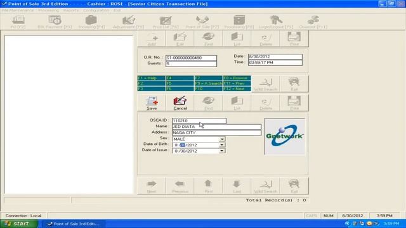The width and height of the screenshot is (406, 228).
Task: Click the O.R. No. input field
Action: 191,58
